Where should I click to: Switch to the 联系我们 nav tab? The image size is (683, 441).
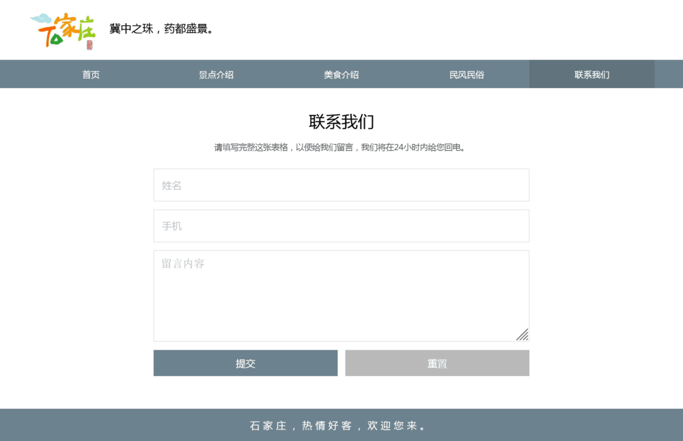pyautogui.click(x=591, y=74)
